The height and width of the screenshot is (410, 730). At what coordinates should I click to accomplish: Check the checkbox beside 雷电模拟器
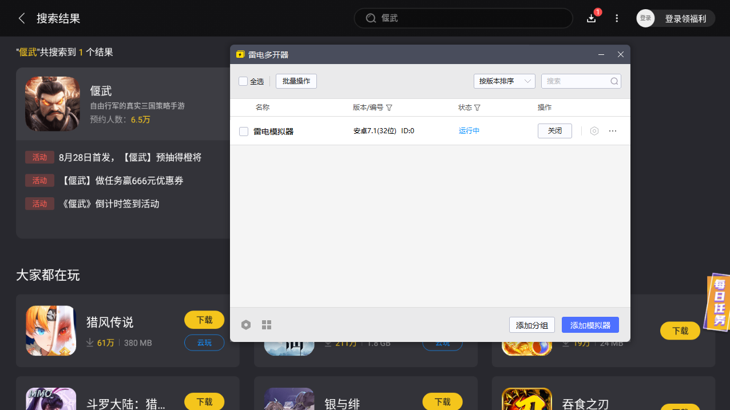click(243, 130)
